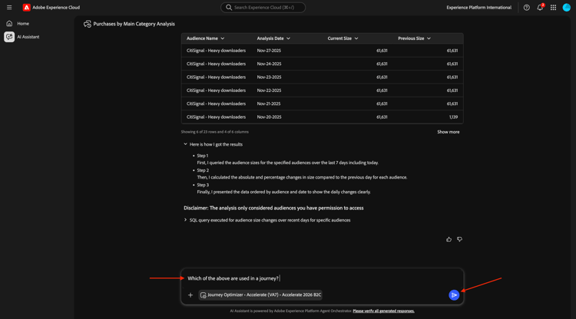This screenshot has height=319, width=576.
Task: Click the search magnifier icon
Action: (x=229, y=8)
